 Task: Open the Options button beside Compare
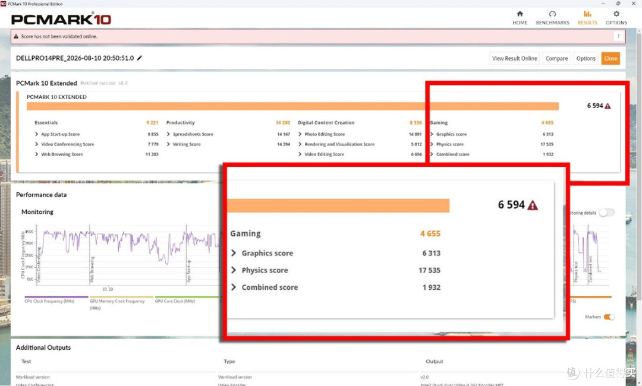coord(586,58)
